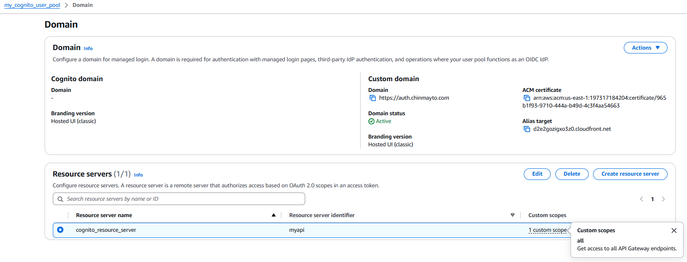Click the 'all' scope name in popover
Screen dimensions: 687x262
click(x=581, y=241)
